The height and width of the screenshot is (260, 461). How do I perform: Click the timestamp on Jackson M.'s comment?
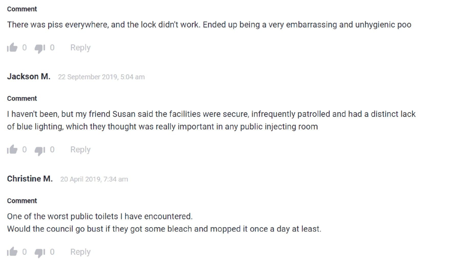(101, 77)
